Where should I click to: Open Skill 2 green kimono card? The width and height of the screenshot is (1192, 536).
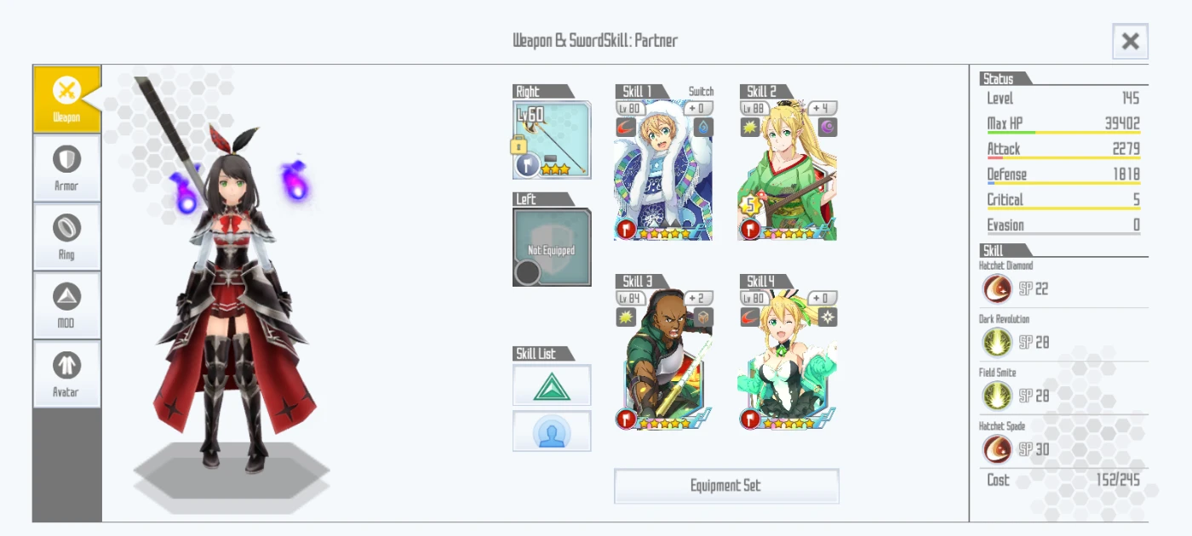coord(788,171)
